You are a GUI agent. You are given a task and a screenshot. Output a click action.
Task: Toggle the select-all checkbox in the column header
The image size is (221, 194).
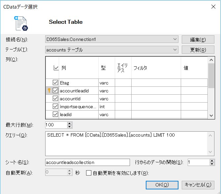coord(56,68)
